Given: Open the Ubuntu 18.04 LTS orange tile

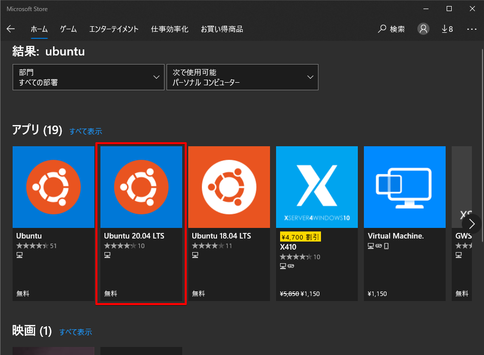Looking at the screenshot, I should pos(229,187).
